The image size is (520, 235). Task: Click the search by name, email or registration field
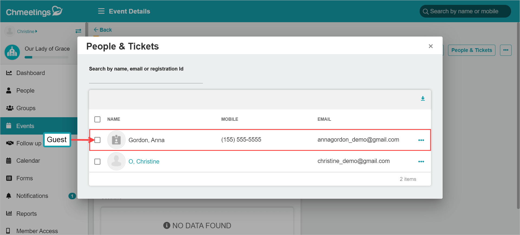coord(146,79)
